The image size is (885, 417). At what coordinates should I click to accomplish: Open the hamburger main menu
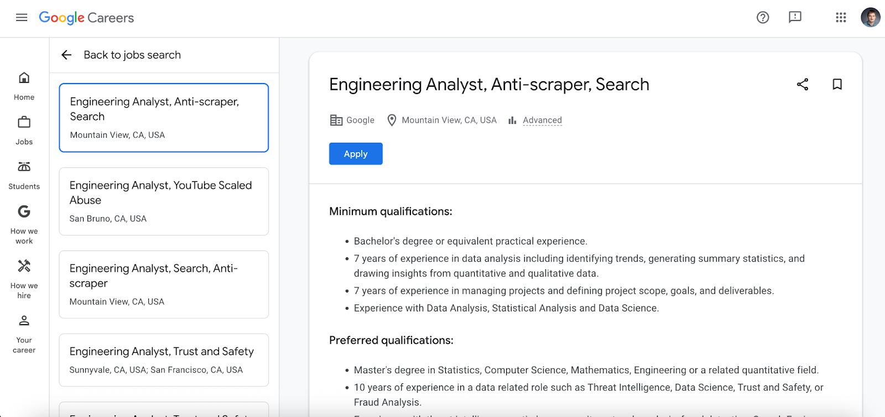[22, 18]
